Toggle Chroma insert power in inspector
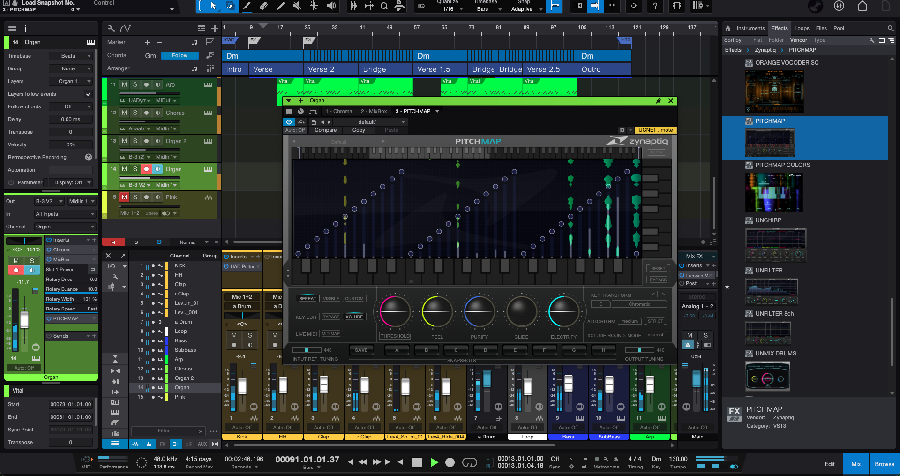 point(49,249)
